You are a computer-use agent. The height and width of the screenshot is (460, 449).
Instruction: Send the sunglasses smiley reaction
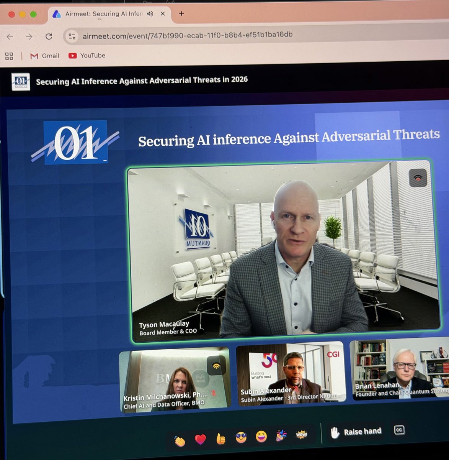tap(241, 437)
